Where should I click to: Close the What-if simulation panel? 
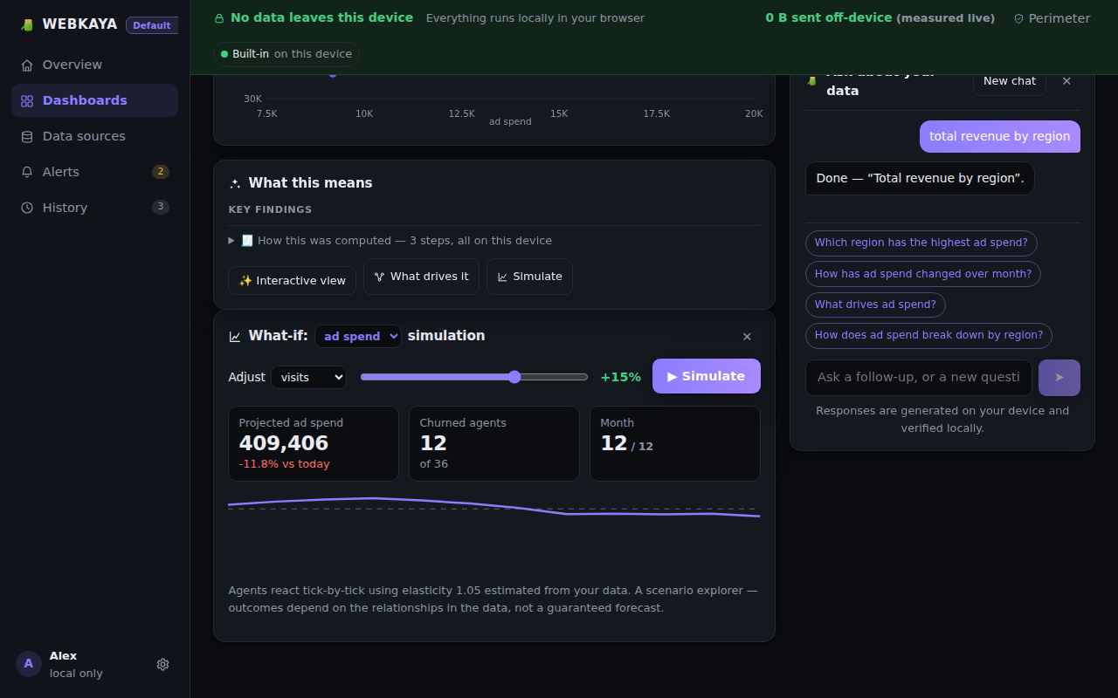(x=747, y=337)
